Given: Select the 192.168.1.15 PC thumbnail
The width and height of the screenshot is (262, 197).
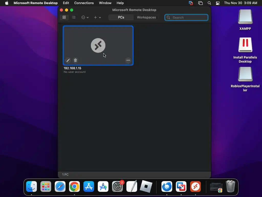Looking at the screenshot, I should click(98, 45).
